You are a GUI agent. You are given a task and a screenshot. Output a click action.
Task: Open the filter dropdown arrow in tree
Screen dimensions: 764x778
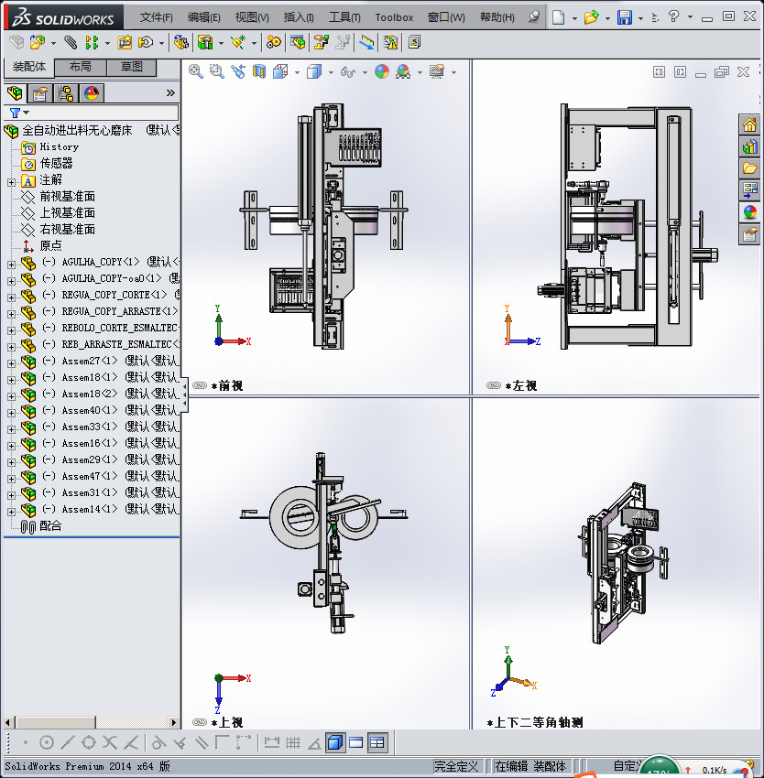point(27,113)
